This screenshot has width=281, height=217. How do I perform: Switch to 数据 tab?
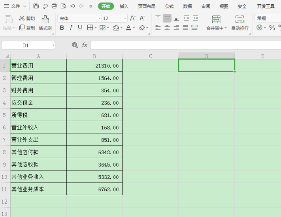coord(187,6)
